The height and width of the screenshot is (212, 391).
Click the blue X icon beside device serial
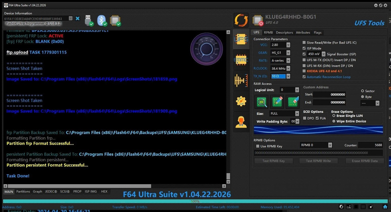click(x=78, y=19)
